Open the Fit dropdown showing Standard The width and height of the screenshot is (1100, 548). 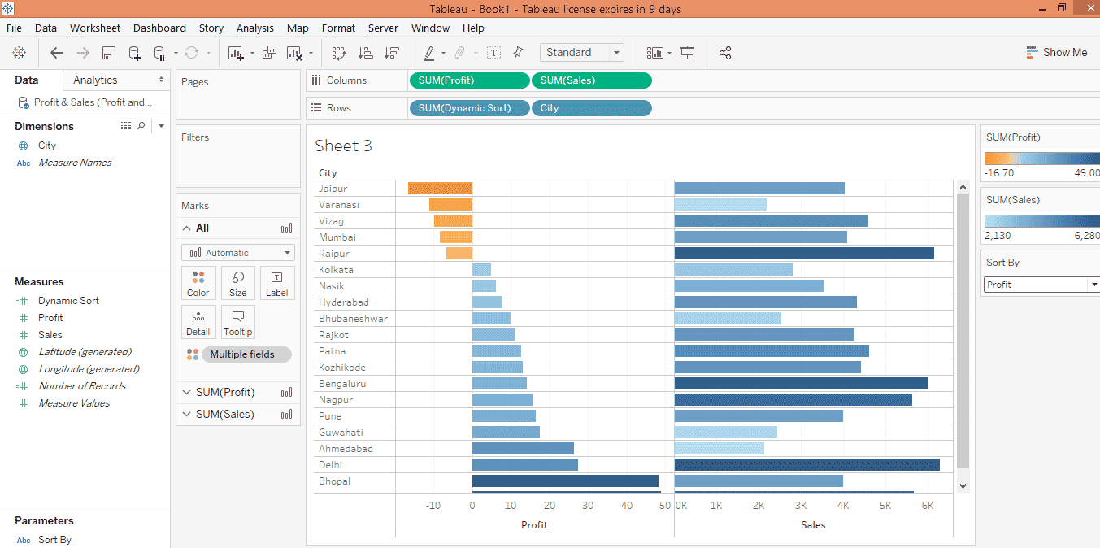click(615, 52)
